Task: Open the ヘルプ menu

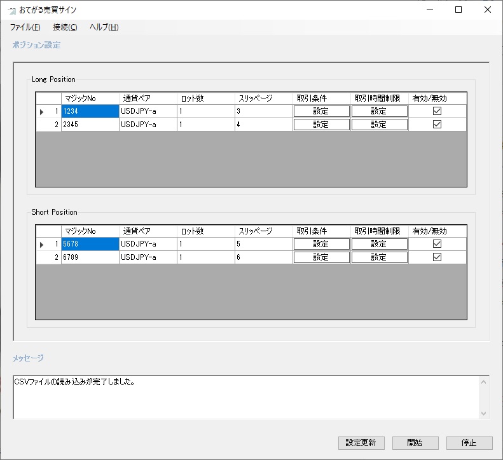Action: pyautogui.click(x=104, y=27)
